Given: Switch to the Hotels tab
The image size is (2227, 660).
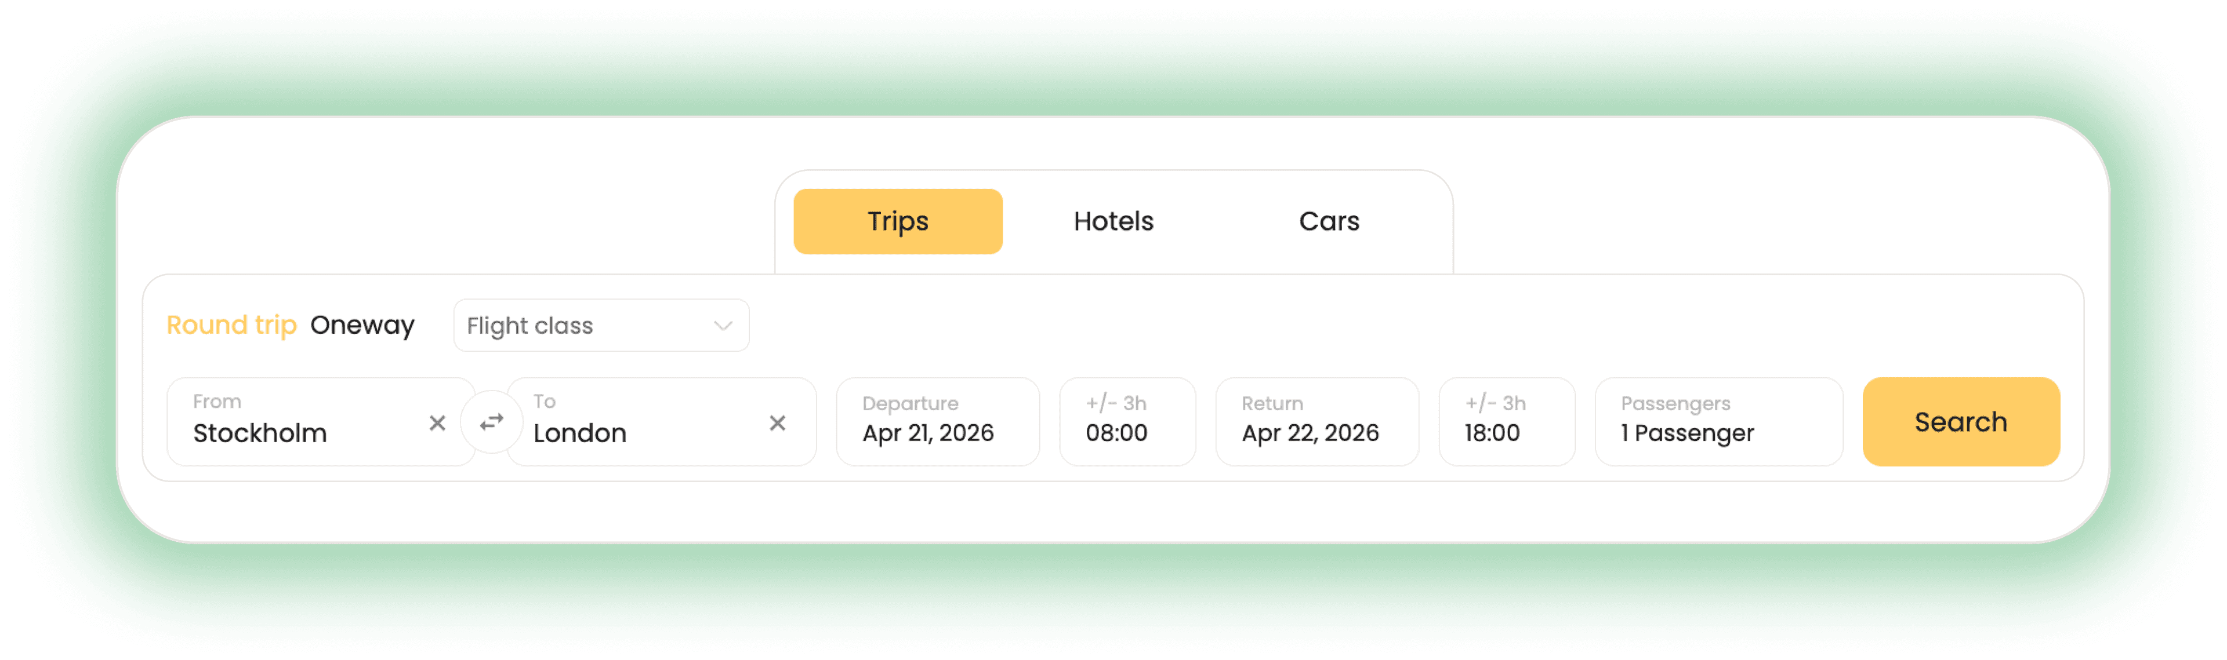Looking at the screenshot, I should pos(1113,221).
